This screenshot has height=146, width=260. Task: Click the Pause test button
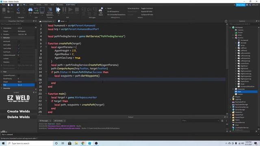[x=64, y=10]
